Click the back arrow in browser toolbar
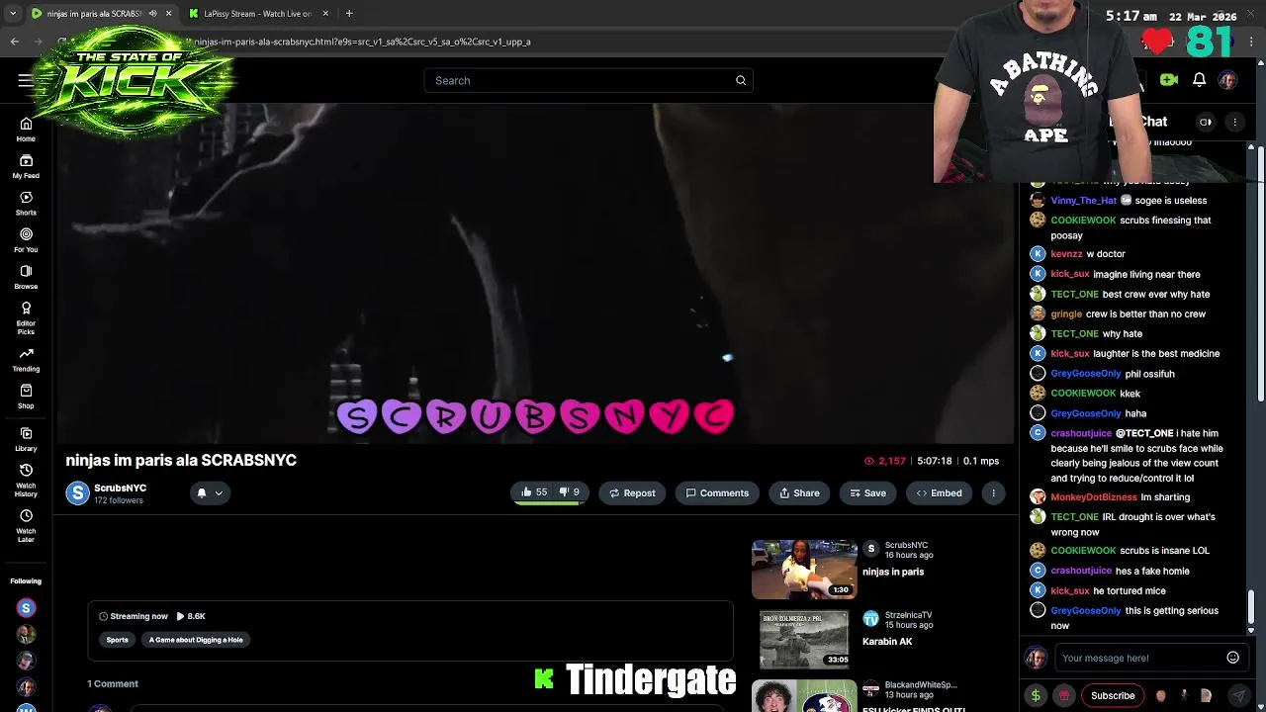Screen dimensions: 1266x712 click(15, 42)
